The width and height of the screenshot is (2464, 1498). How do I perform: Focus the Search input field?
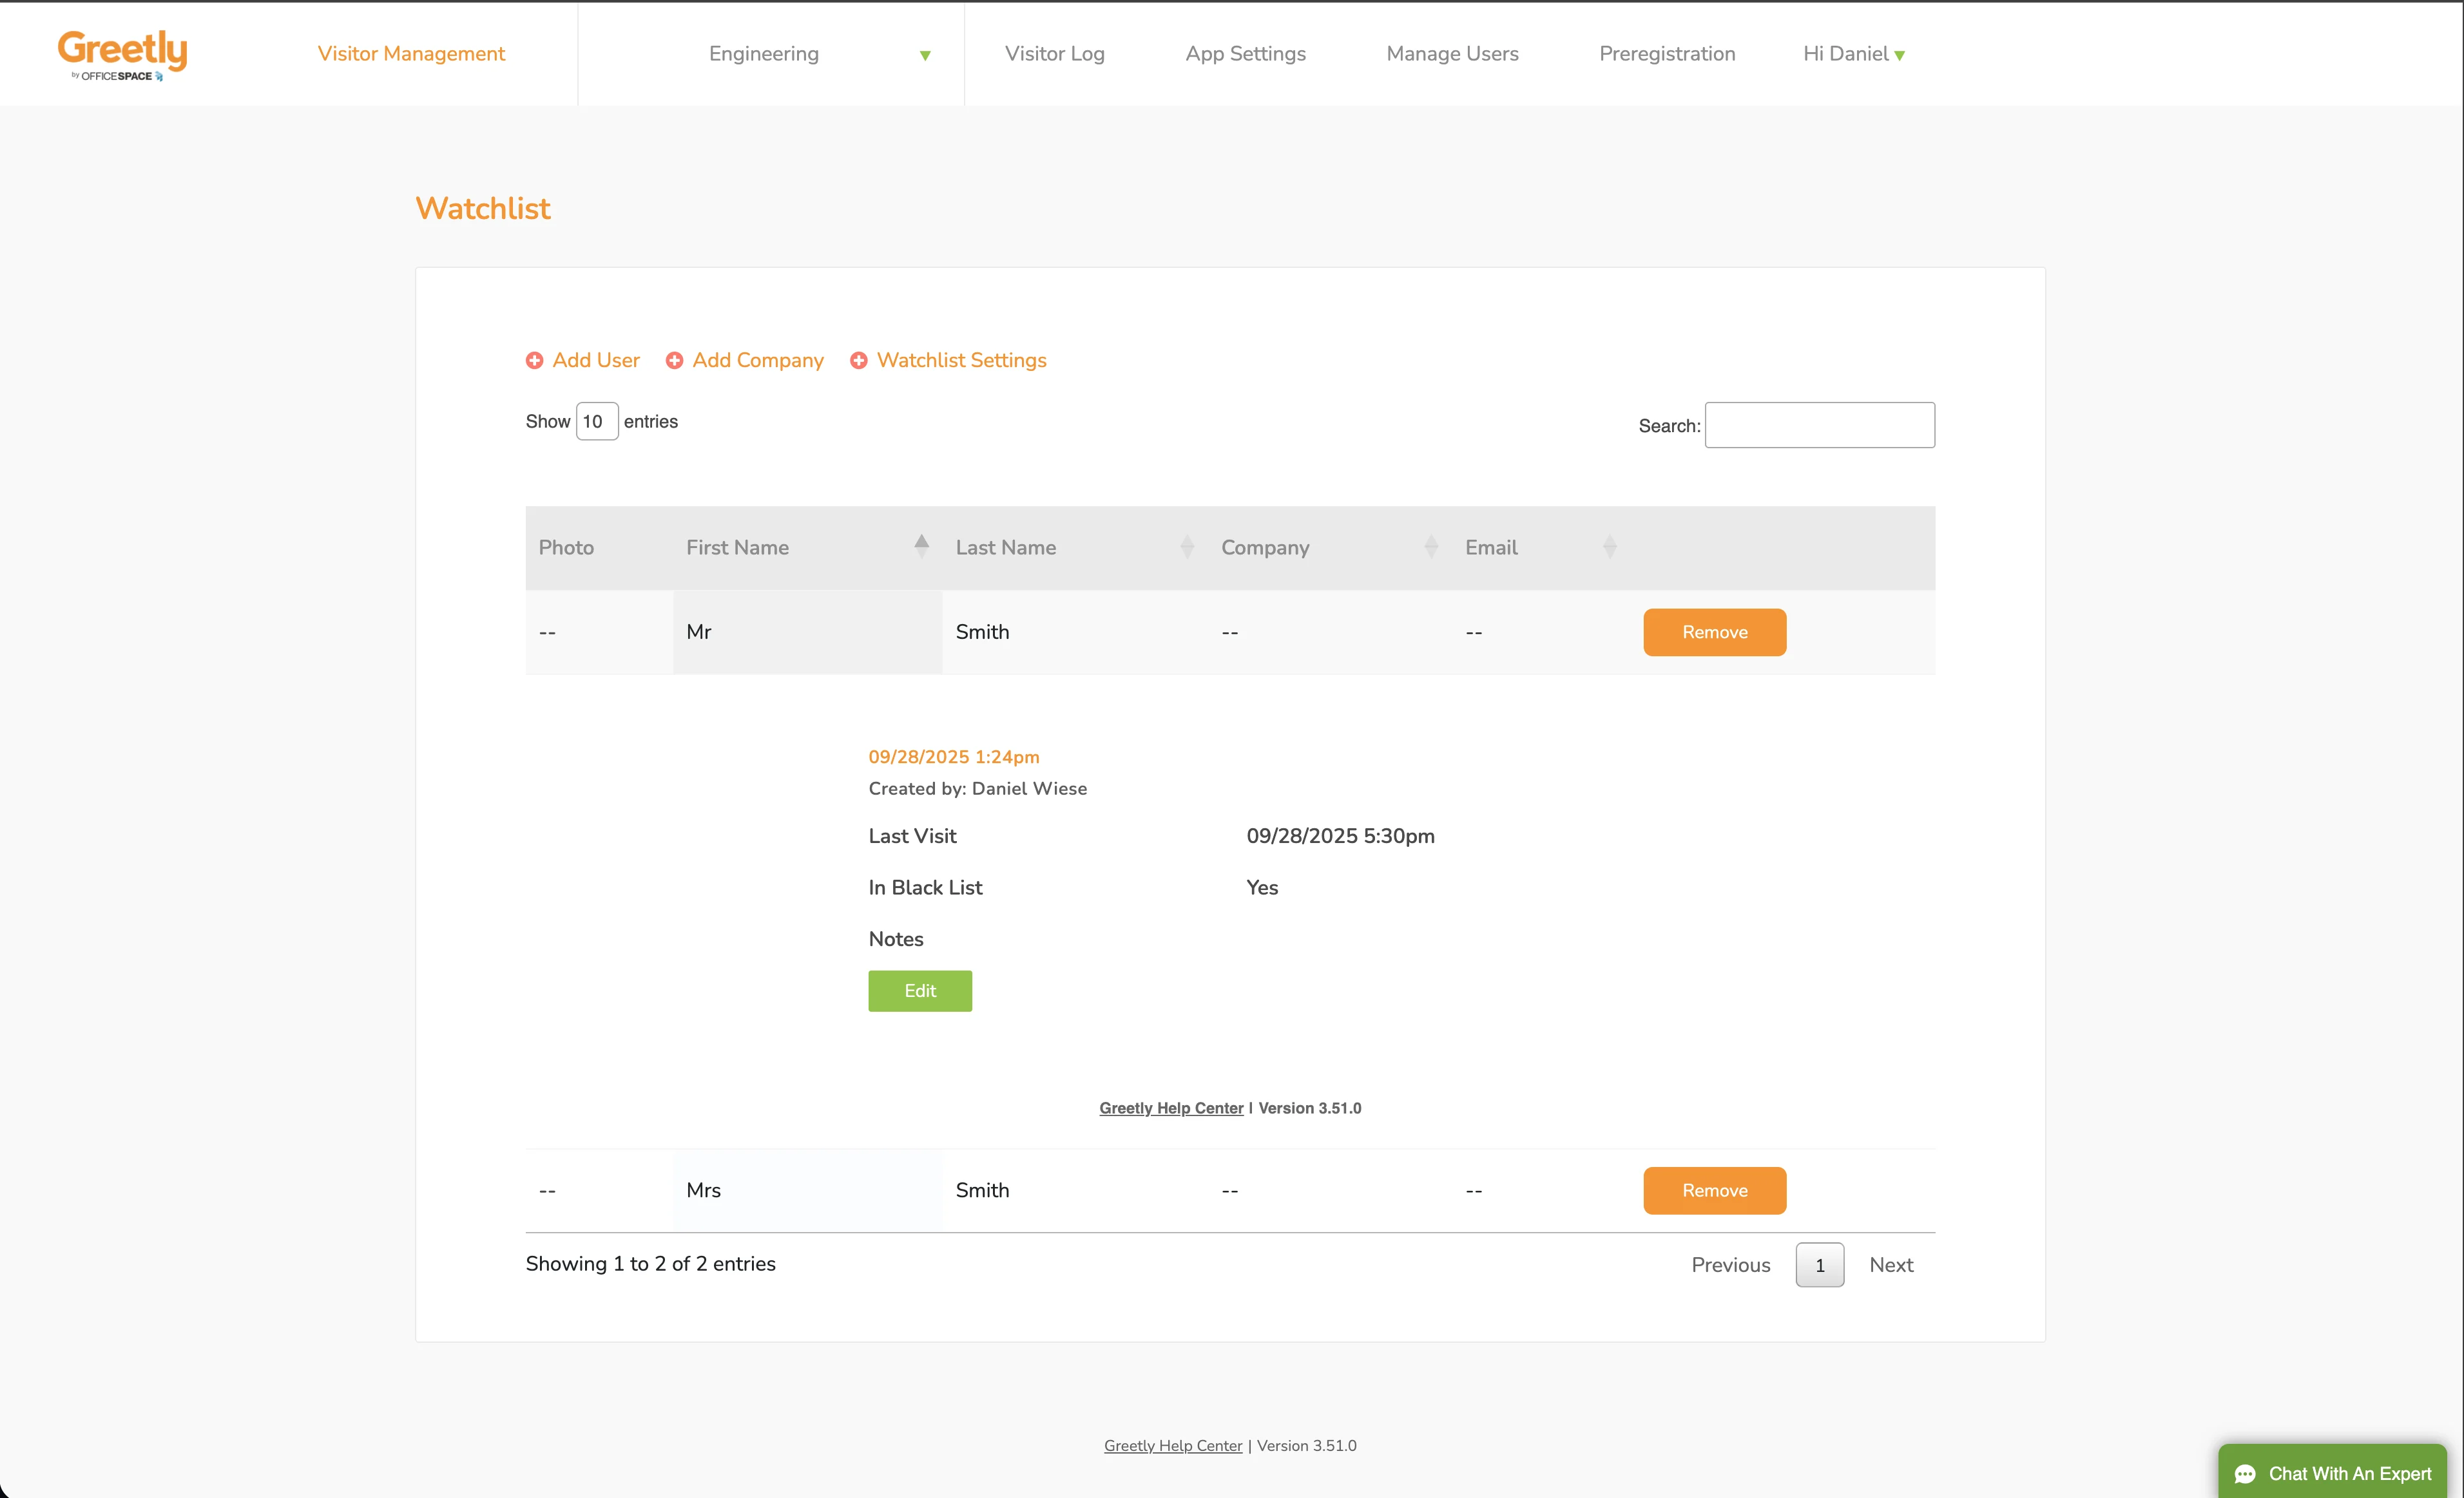(1819, 424)
